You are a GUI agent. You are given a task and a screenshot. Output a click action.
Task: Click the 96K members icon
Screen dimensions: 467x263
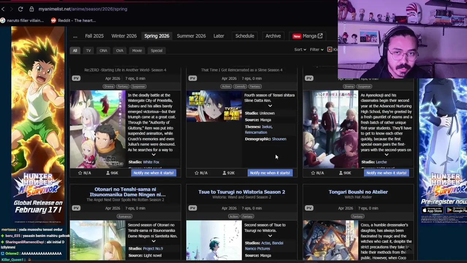coord(108,173)
